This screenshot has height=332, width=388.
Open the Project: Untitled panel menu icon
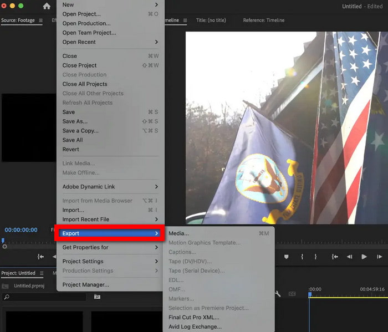[x=42, y=273]
